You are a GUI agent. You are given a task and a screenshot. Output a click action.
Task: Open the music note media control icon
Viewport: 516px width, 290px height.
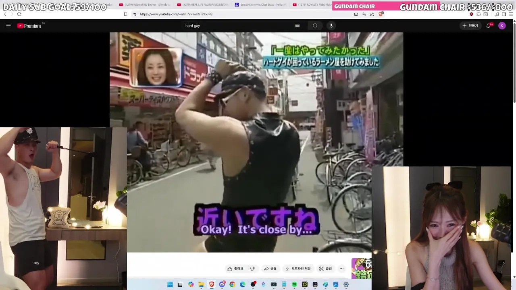click(x=497, y=14)
